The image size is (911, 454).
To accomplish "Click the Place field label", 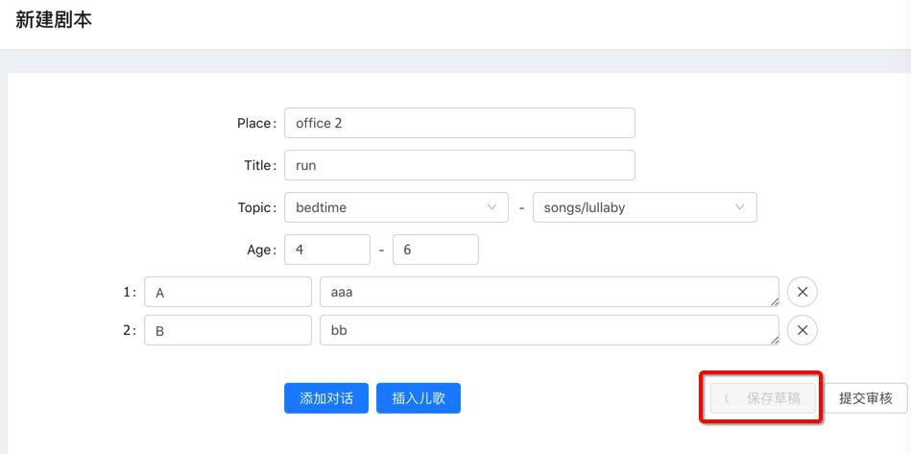I will tap(255, 123).
